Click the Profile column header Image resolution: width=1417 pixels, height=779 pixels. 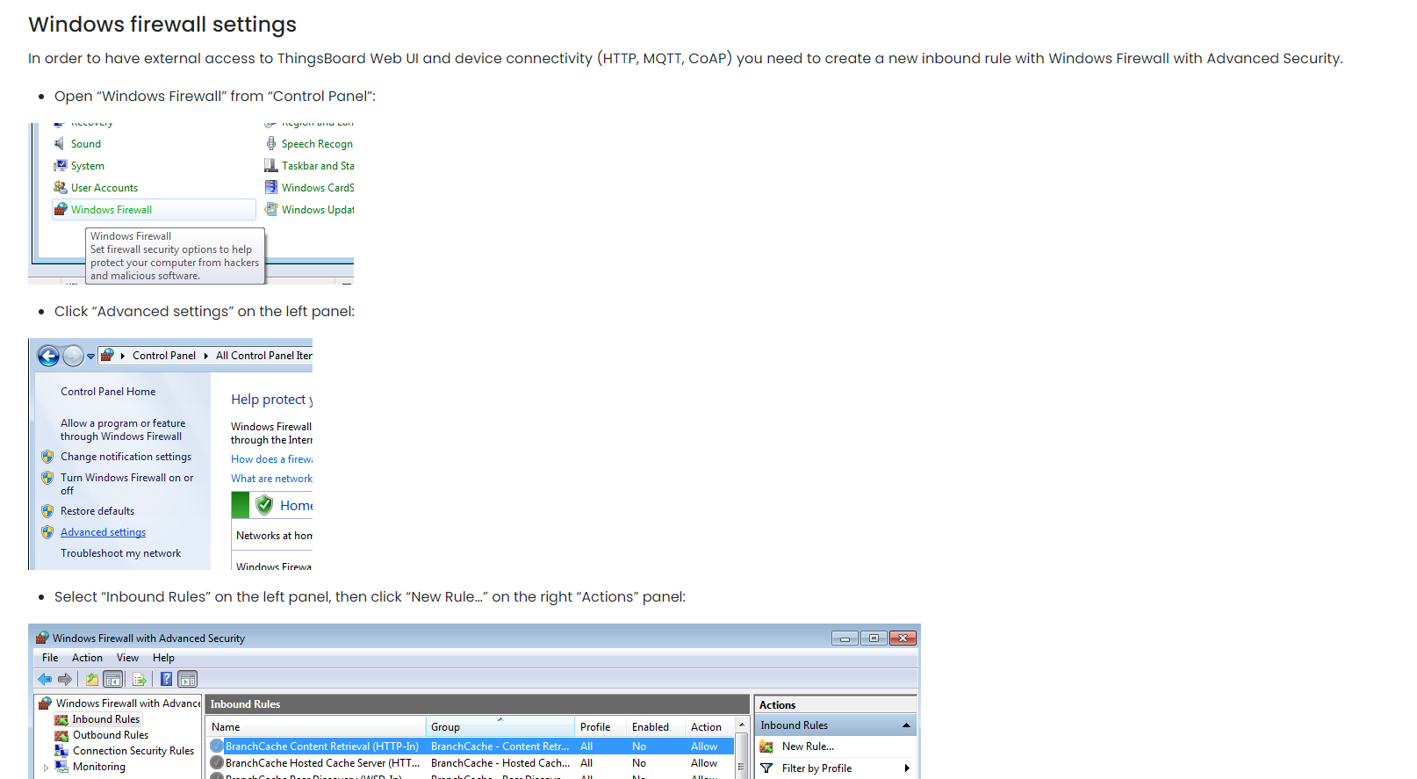pyautogui.click(x=601, y=727)
